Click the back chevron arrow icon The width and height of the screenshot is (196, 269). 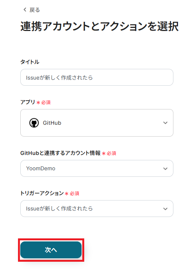[25, 10]
